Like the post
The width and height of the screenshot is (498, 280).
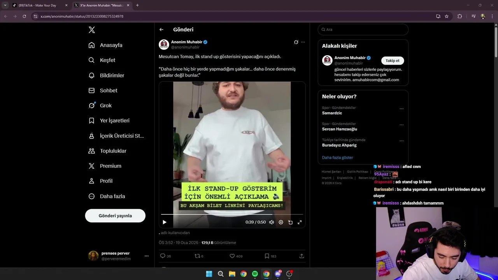236,256
